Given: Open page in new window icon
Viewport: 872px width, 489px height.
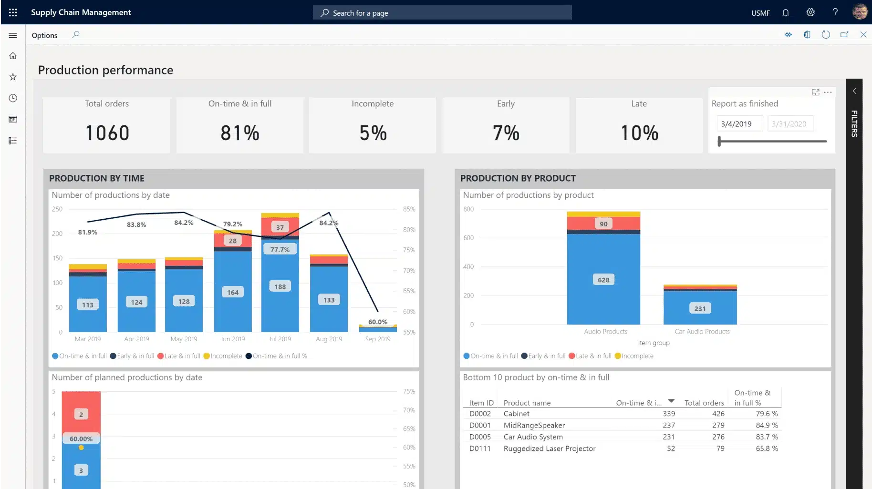Looking at the screenshot, I should [x=844, y=35].
